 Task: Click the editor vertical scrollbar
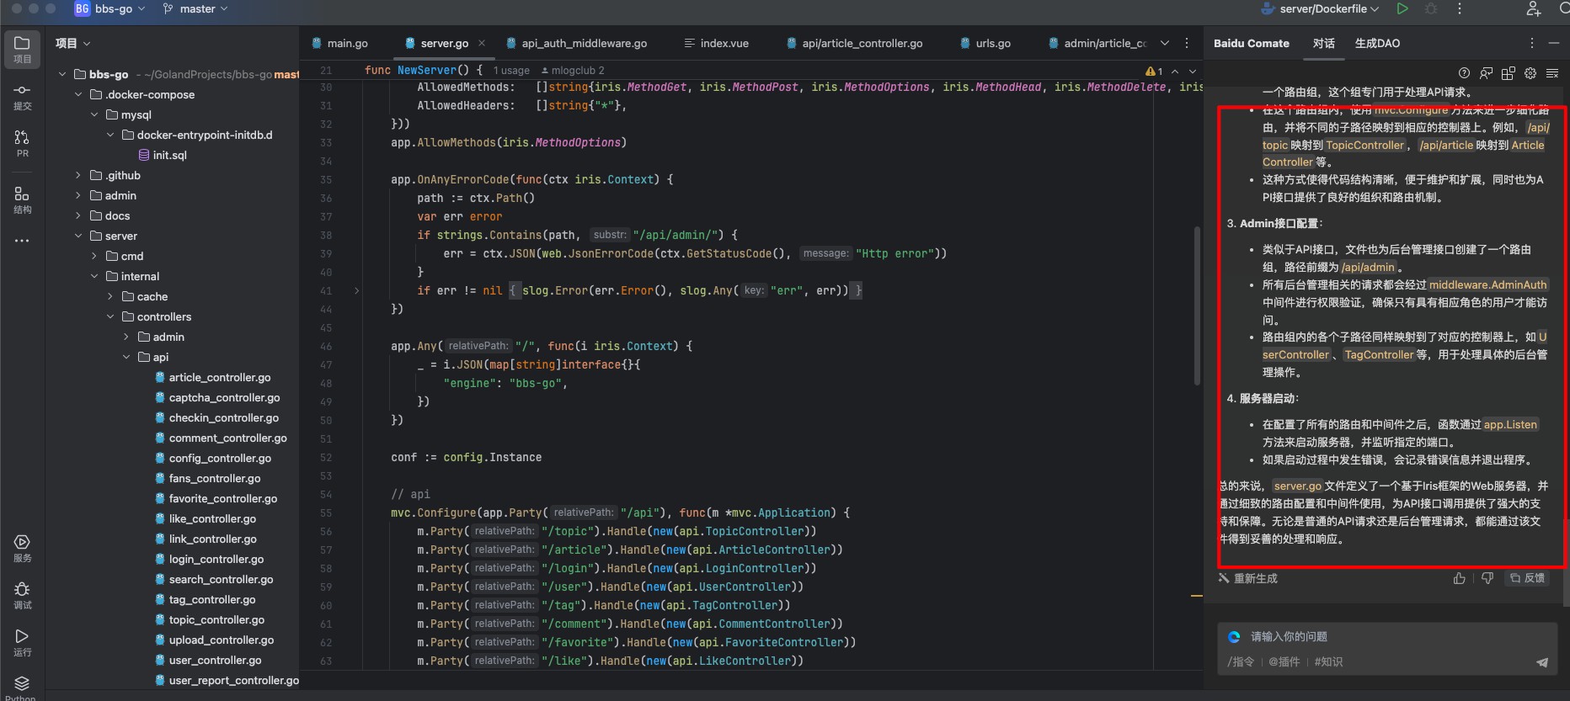1197,306
